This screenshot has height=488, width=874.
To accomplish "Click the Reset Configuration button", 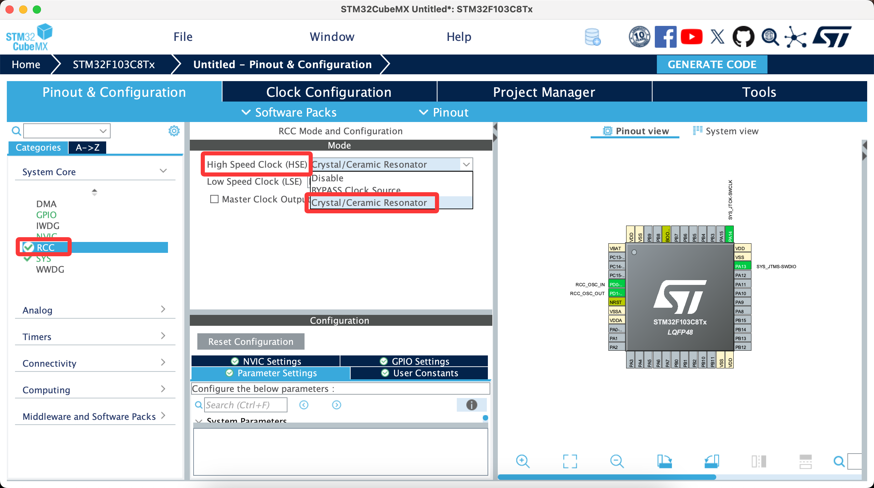I will (251, 341).
